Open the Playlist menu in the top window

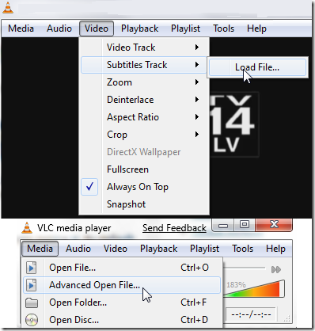click(x=185, y=29)
